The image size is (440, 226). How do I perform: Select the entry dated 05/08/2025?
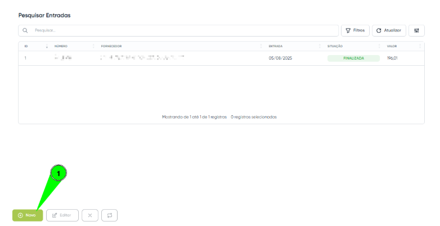(280, 58)
